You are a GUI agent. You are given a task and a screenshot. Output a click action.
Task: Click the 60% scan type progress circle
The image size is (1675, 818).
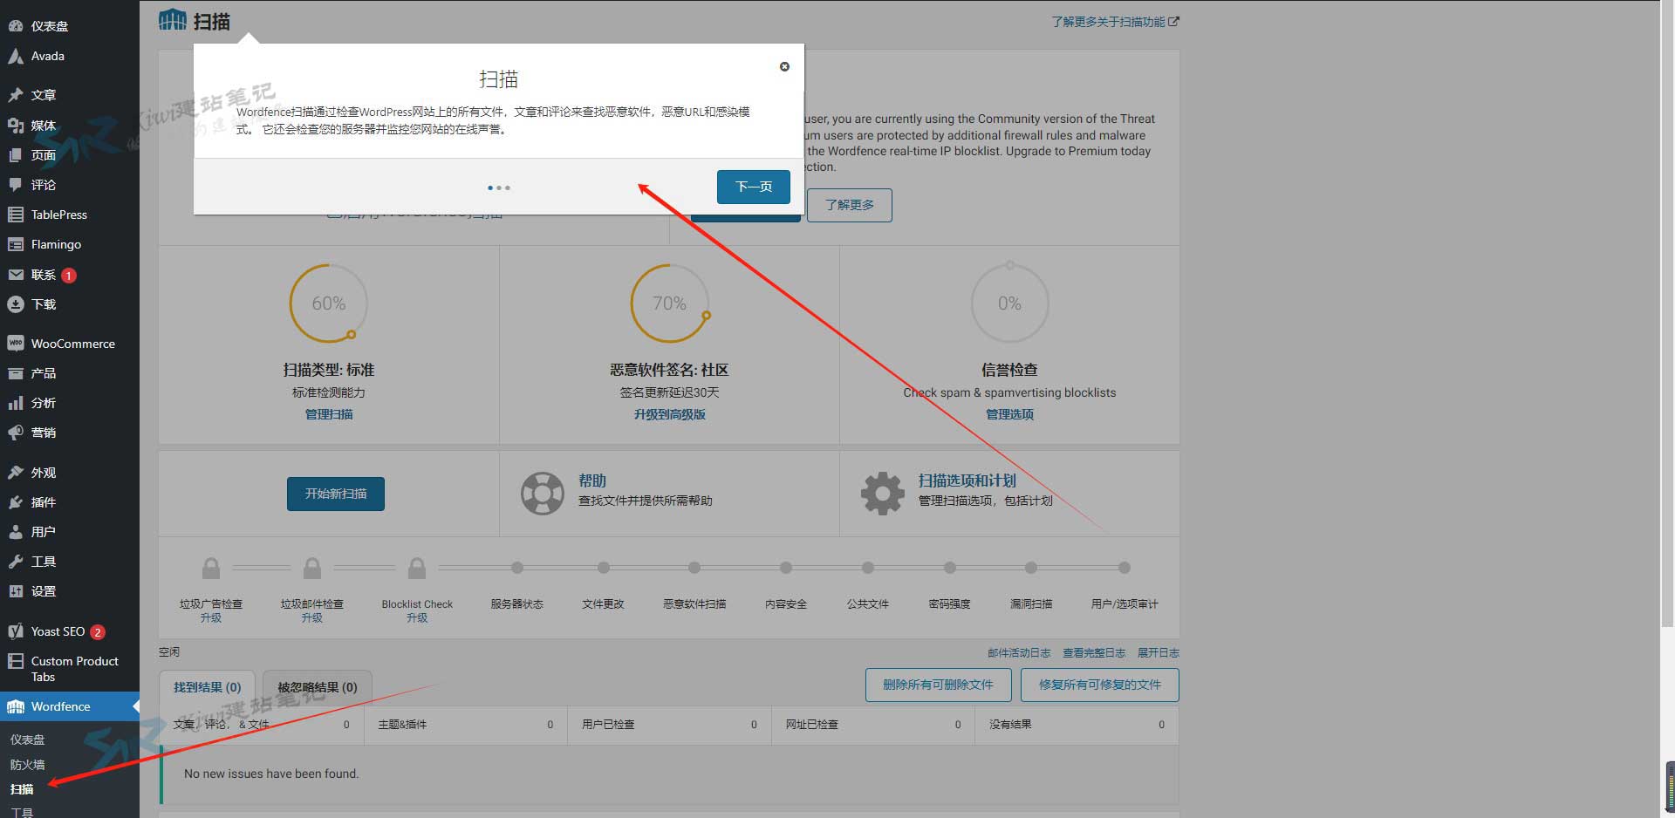point(329,303)
